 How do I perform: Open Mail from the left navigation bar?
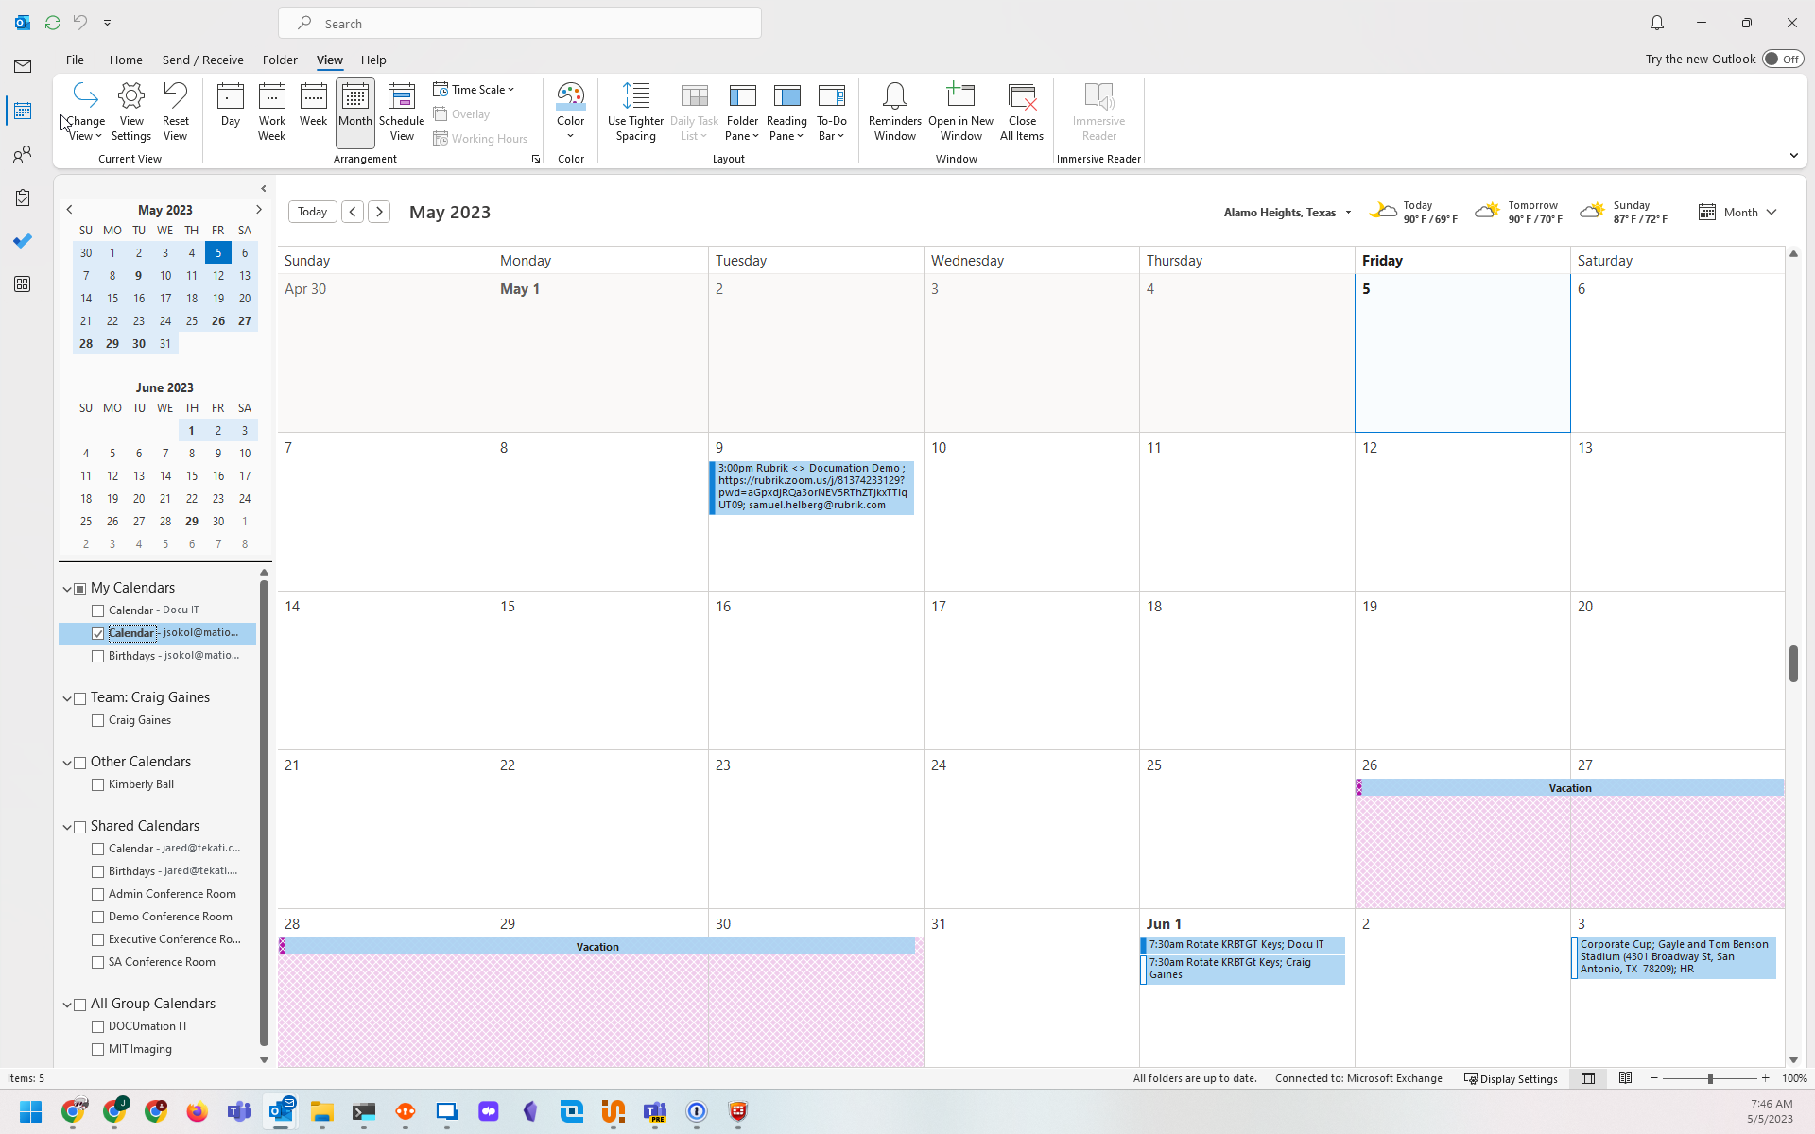coord(23,66)
